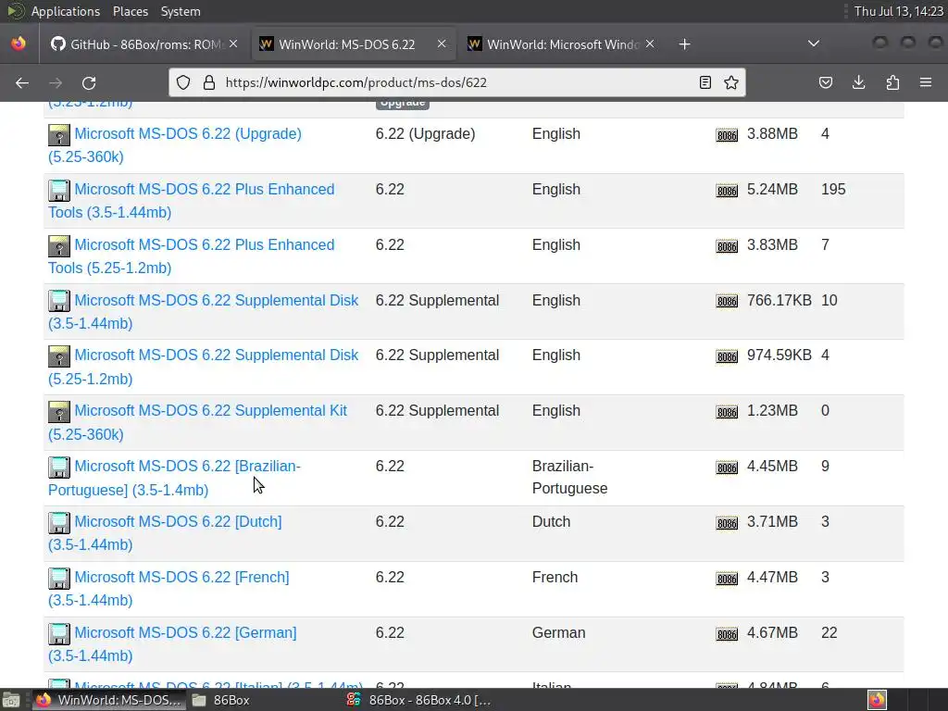This screenshot has width=948, height=711.
Task: Click the Brazilian-Portuguese language cell
Action: point(569,477)
